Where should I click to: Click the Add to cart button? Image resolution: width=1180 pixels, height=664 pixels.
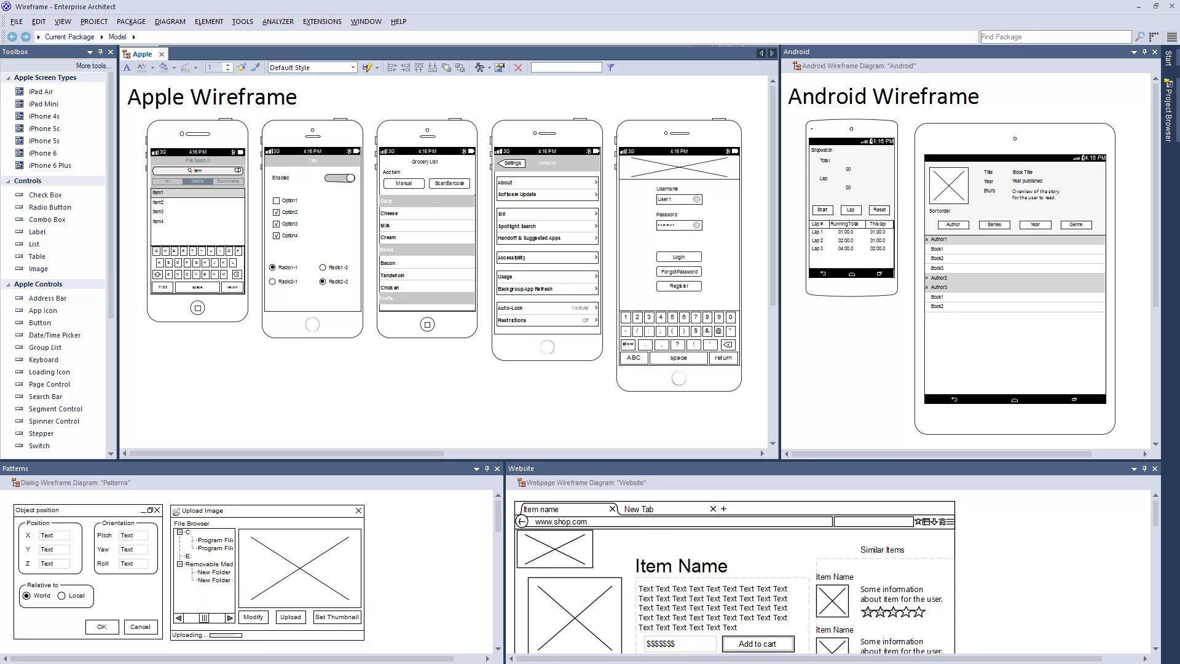(757, 644)
